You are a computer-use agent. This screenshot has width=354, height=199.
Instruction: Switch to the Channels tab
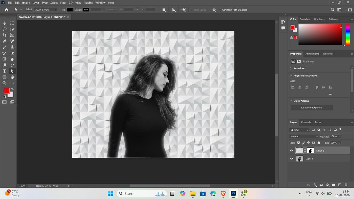click(x=306, y=122)
